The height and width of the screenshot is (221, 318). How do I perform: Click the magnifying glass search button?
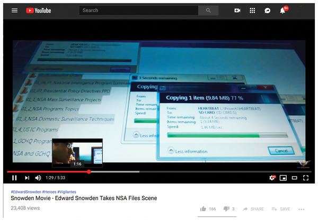point(208,11)
